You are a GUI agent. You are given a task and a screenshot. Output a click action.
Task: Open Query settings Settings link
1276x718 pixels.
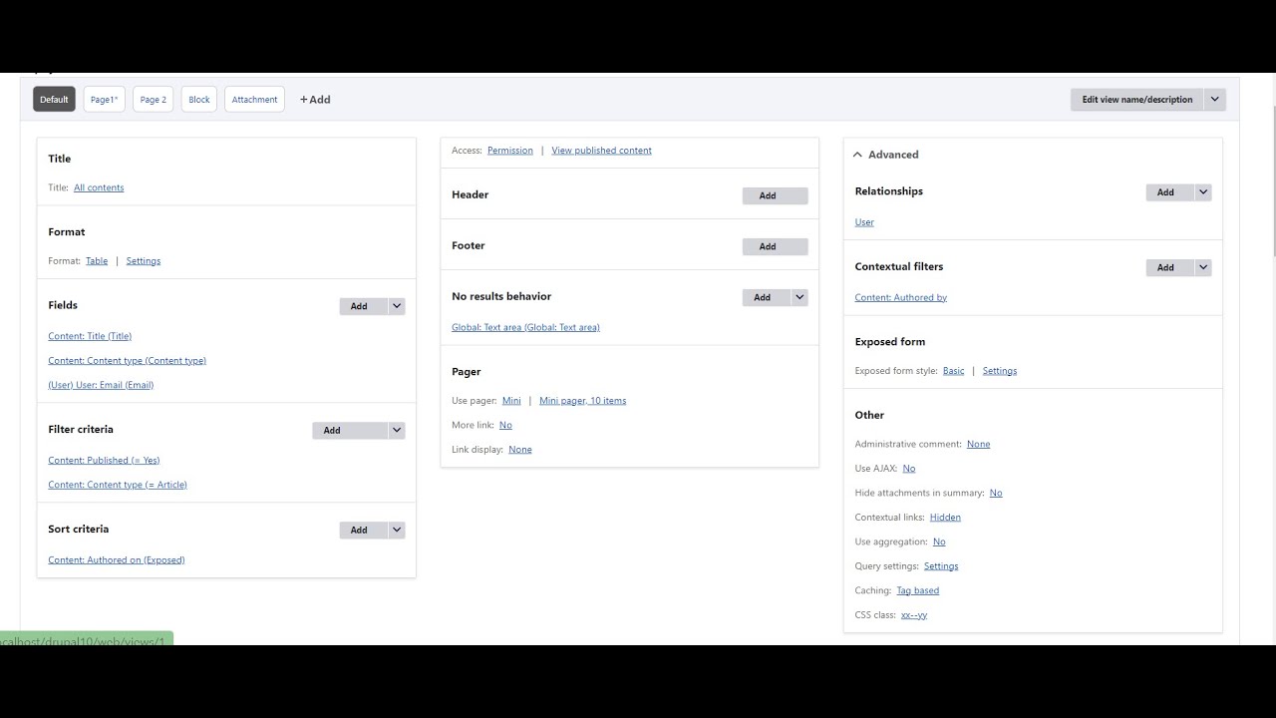pyautogui.click(x=941, y=566)
